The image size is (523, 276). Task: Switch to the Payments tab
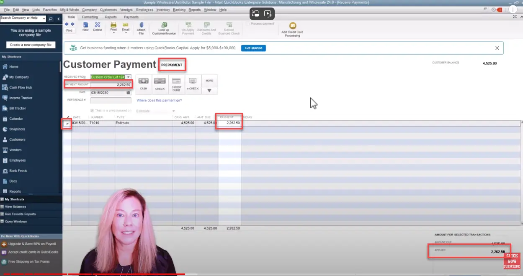[131, 17]
